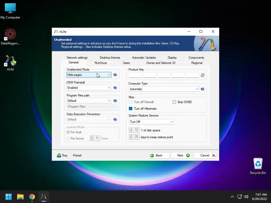
Task: Click the Cancel button
Action: point(205,155)
